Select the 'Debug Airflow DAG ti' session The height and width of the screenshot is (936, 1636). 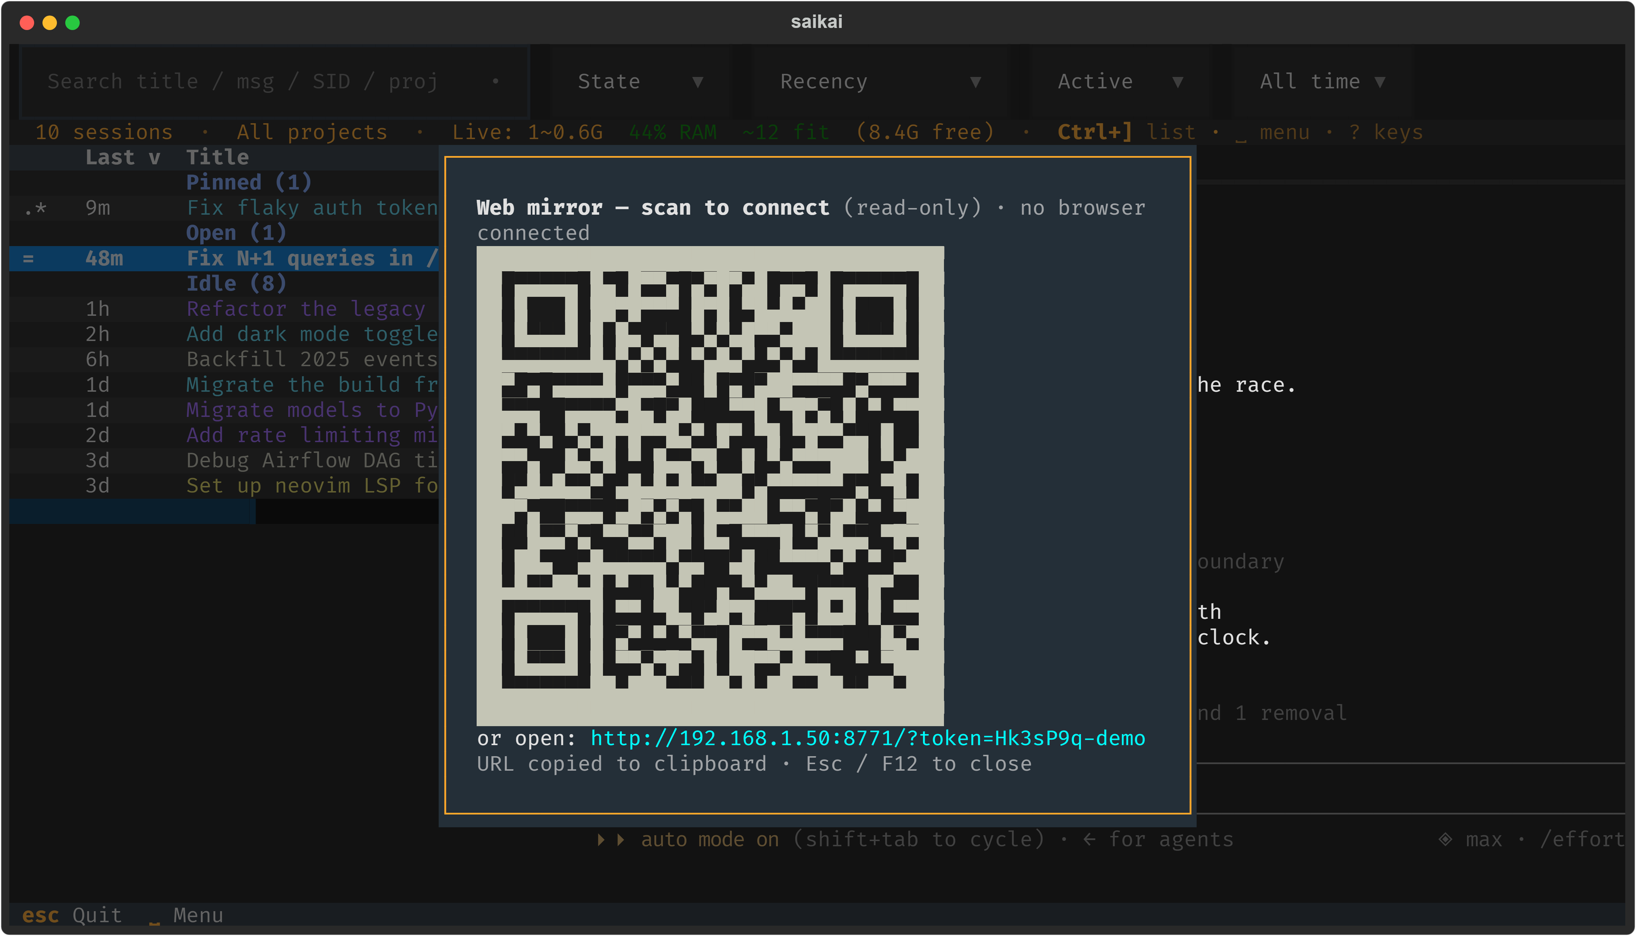click(224, 460)
